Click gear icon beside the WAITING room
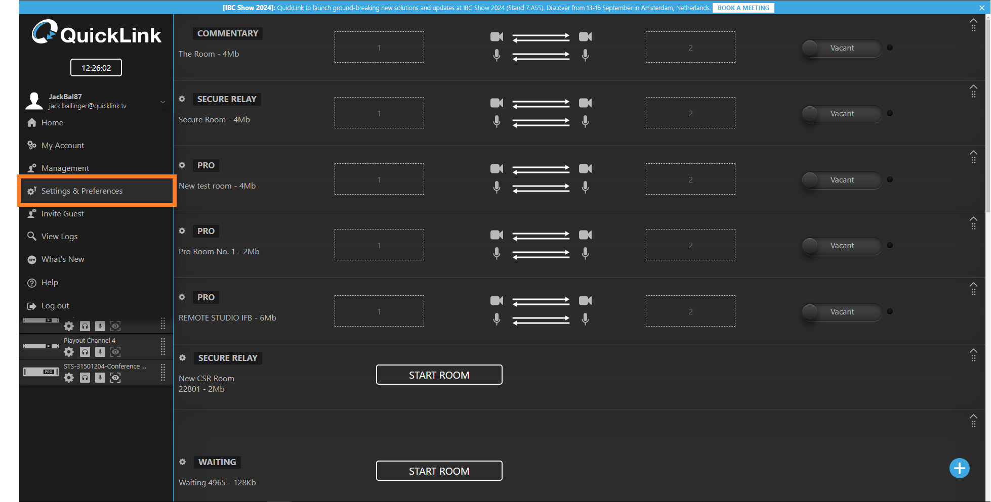Screen dimensions: 991x502 (x=183, y=462)
